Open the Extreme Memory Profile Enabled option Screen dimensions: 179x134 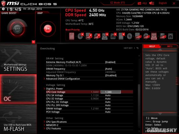tap(110, 62)
